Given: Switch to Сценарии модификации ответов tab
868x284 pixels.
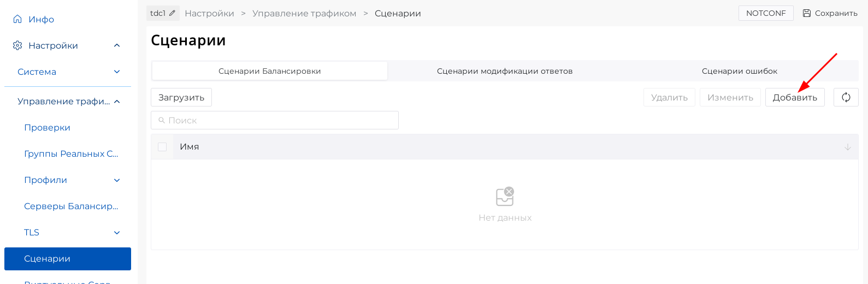Looking at the screenshot, I should 504,71.
